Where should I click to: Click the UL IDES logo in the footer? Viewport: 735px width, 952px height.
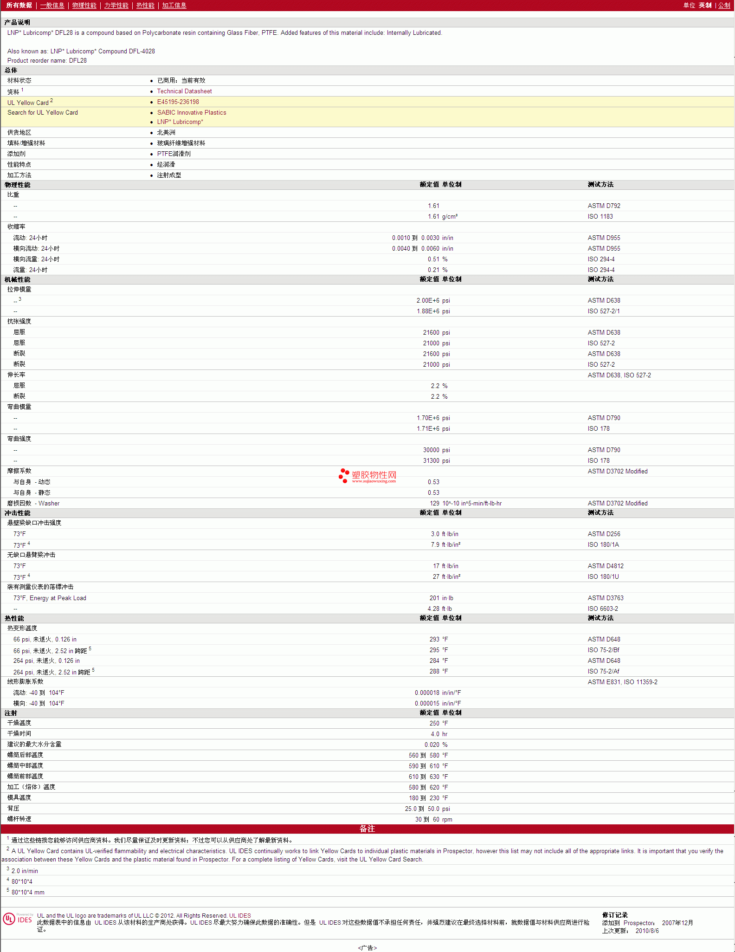coord(18,919)
